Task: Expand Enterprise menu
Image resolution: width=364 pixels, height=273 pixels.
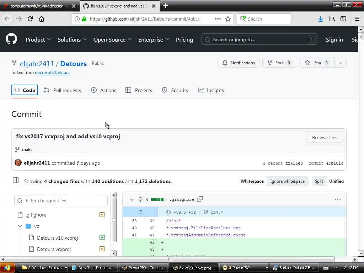Action: coord(154,39)
